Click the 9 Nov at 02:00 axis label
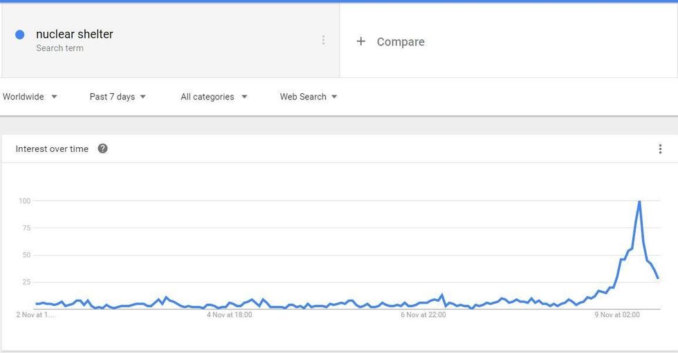This screenshot has height=353, width=678. coord(617,315)
